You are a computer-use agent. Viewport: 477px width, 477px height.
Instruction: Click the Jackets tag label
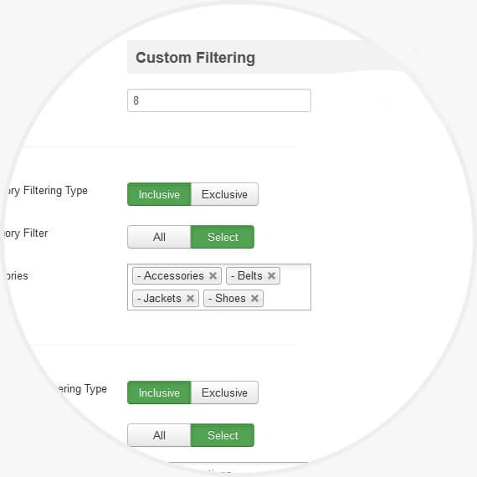coord(159,298)
